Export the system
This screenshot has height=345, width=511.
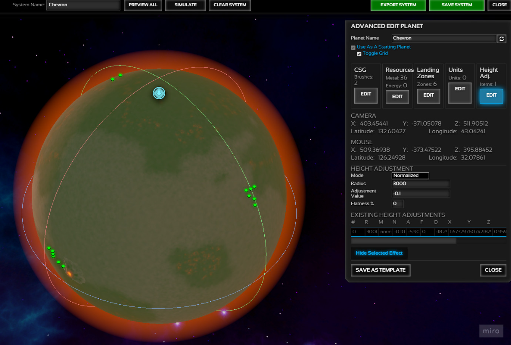[398, 5]
